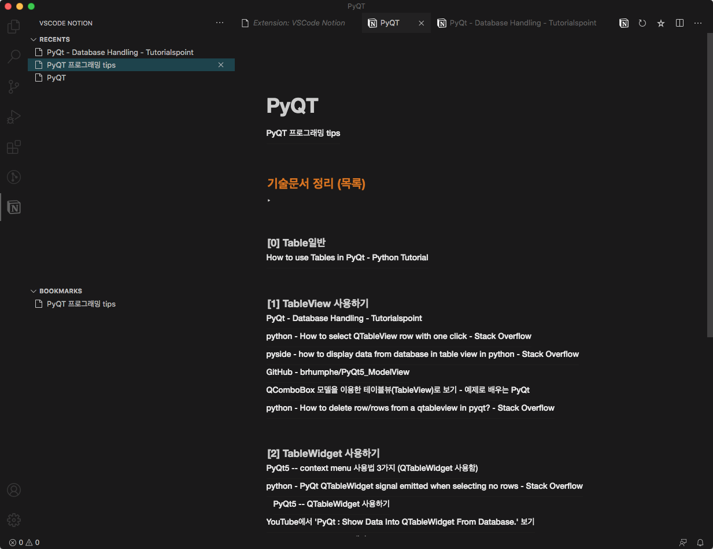Open PyQt - Database Handling - Tutorialspoint link
The image size is (713, 549).
coord(344,318)
